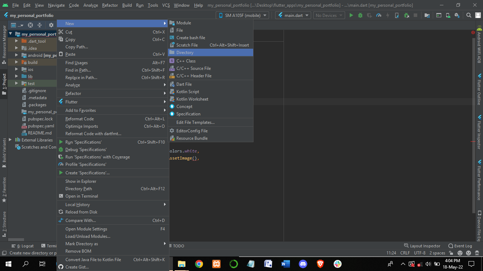Open the Layout Inspector tool button

[422, 246]
